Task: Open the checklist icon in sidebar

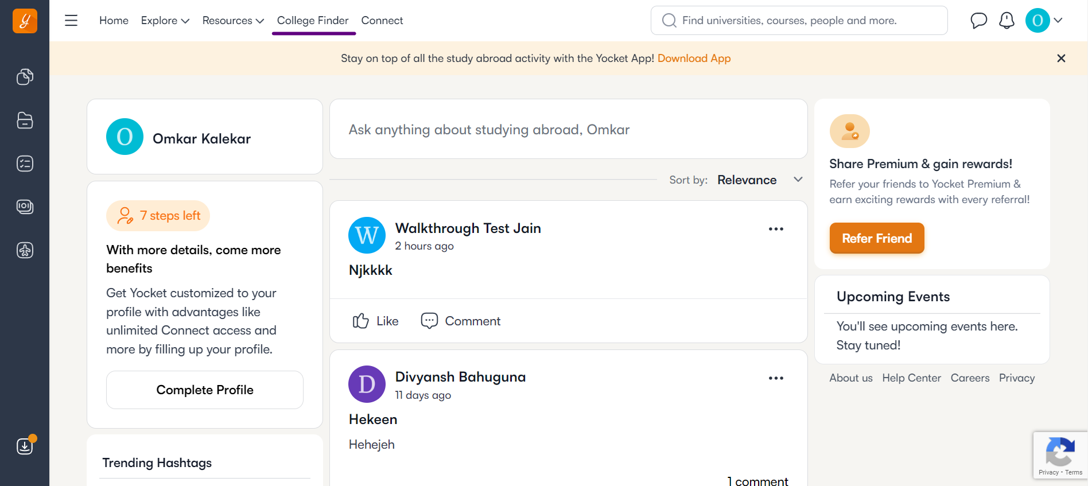Action: (x=25, y=164)
